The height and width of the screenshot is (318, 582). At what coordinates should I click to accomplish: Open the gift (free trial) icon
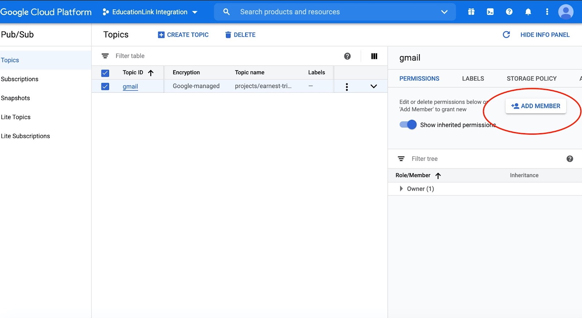tap(471, 12)
